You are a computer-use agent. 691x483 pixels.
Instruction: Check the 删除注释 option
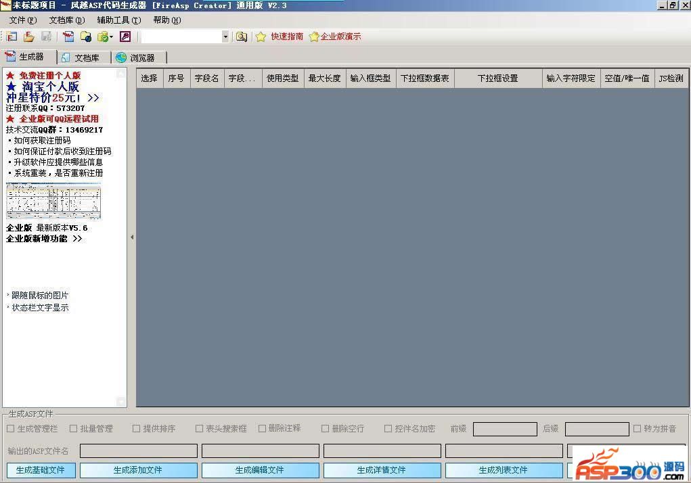pos(262,428)
